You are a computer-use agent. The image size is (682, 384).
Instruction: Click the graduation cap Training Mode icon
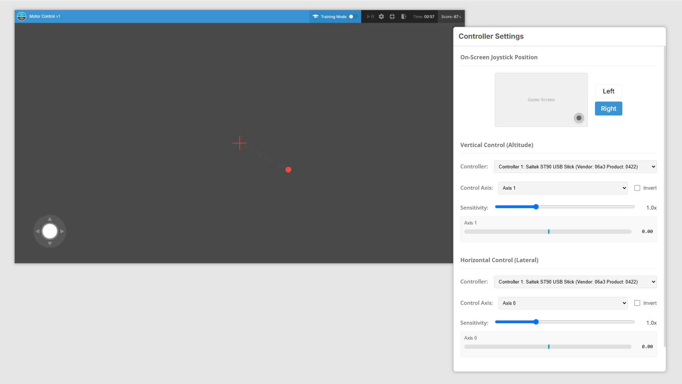315,16
